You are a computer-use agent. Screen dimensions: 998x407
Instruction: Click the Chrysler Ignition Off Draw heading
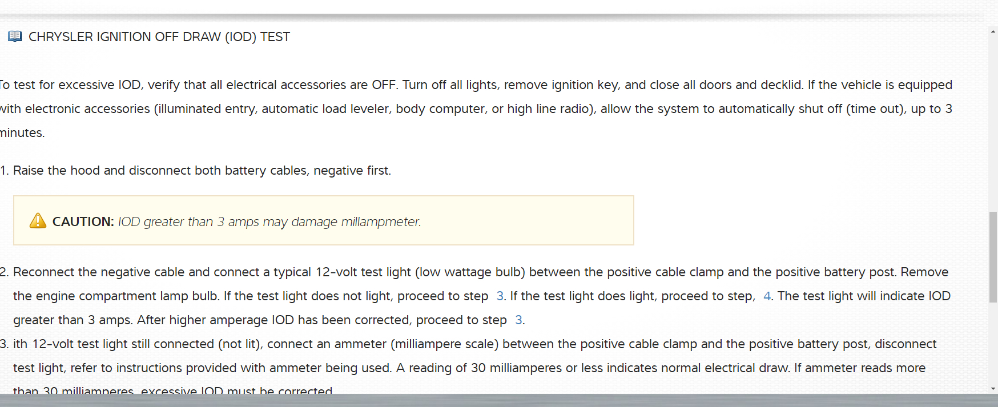(159, 37)
